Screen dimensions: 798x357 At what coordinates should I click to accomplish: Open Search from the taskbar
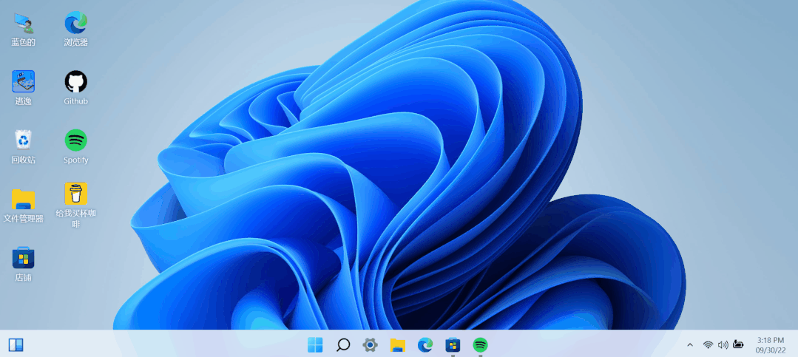click(x=342, y=344)
